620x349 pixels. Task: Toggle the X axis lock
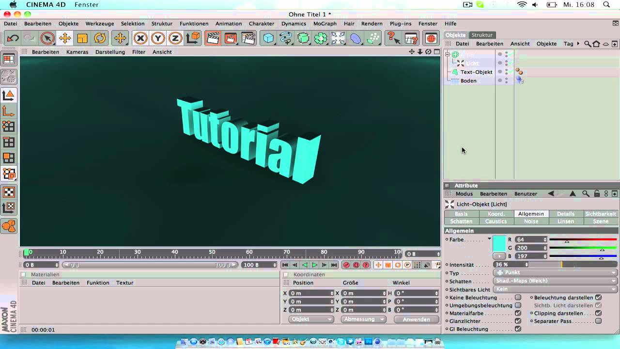tap(140, 38)
